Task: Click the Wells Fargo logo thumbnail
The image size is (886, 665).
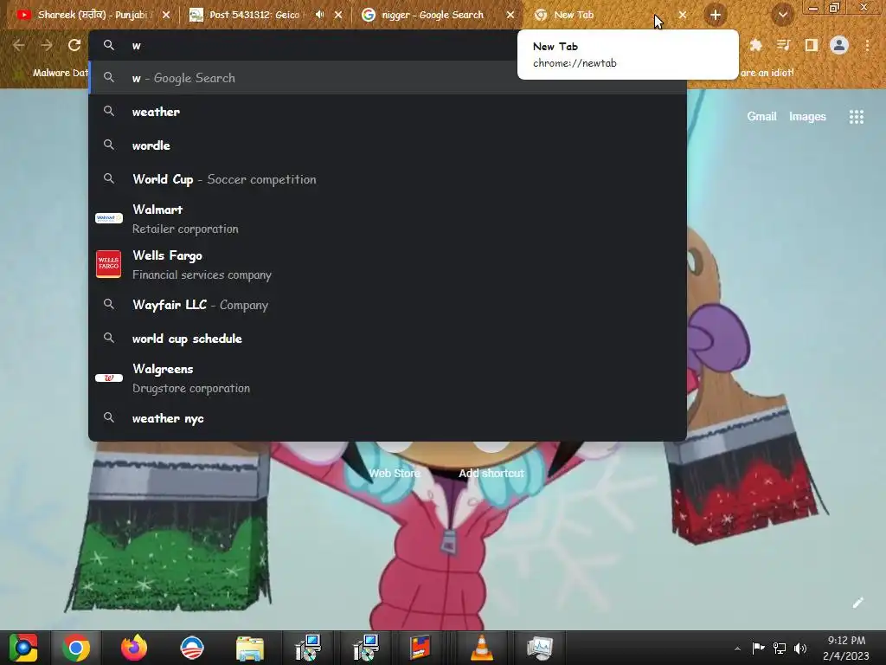Action: click(108, 264)
